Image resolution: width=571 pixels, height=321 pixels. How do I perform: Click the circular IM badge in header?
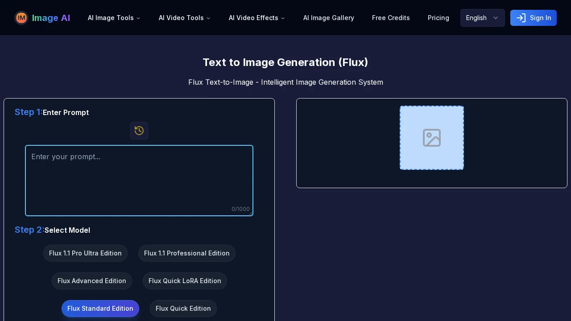point(21,18)
